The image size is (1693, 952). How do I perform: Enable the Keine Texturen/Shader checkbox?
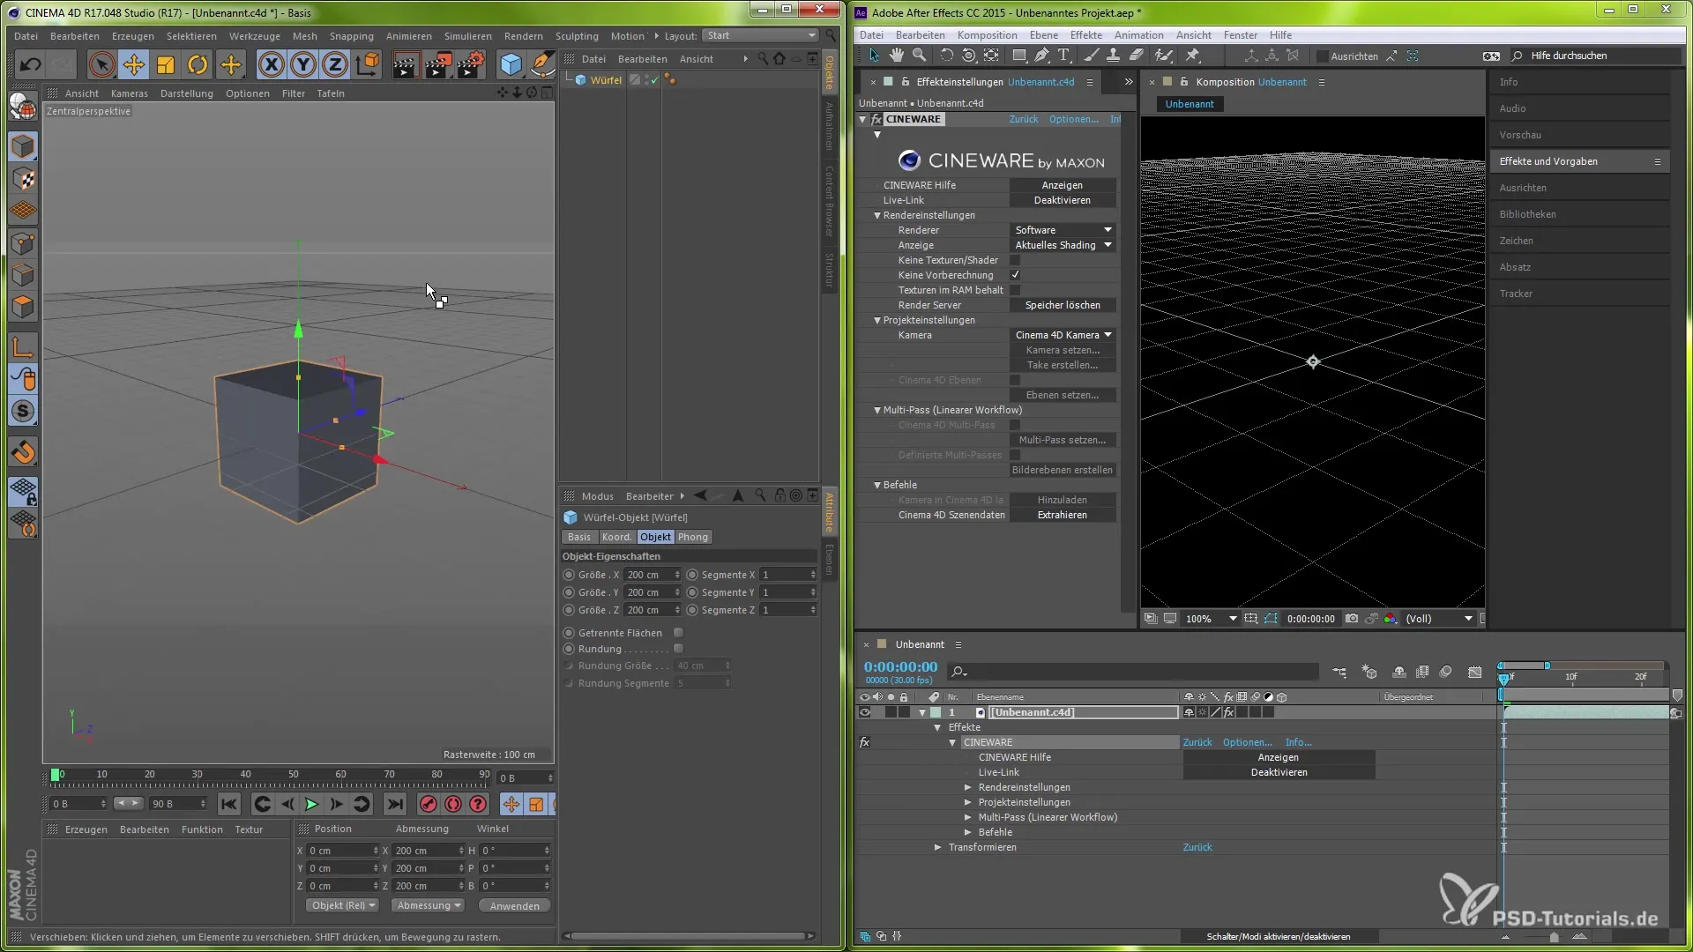coord(1015,260)
